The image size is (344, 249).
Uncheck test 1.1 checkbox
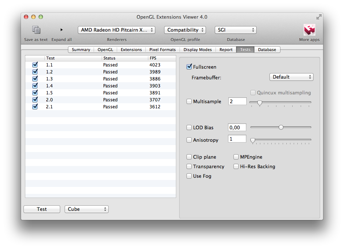pyautogui.click(x=35, y=65)
